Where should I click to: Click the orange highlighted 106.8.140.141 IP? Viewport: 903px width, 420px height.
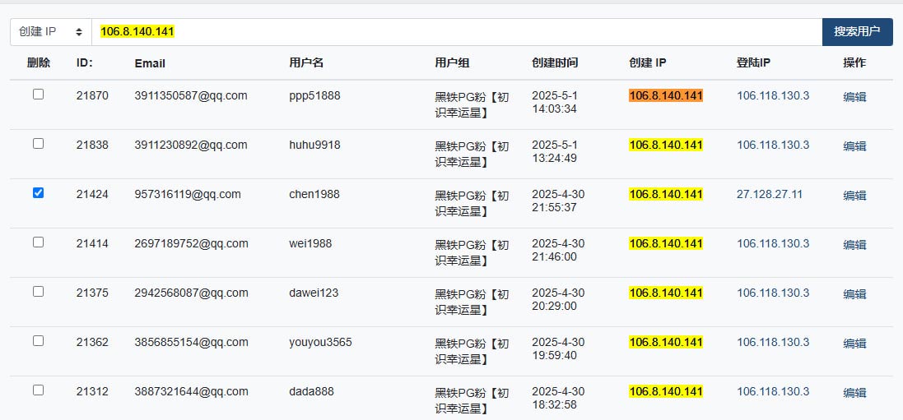(666, 95)
